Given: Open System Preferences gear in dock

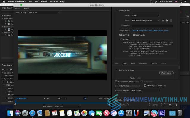Looking at the screenshot, I should [x=129, y=113].
